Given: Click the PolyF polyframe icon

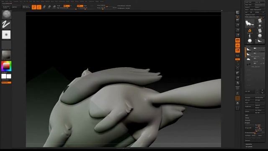Looking at the screenshot, I should pyautogui.click(x=237, y=88).
